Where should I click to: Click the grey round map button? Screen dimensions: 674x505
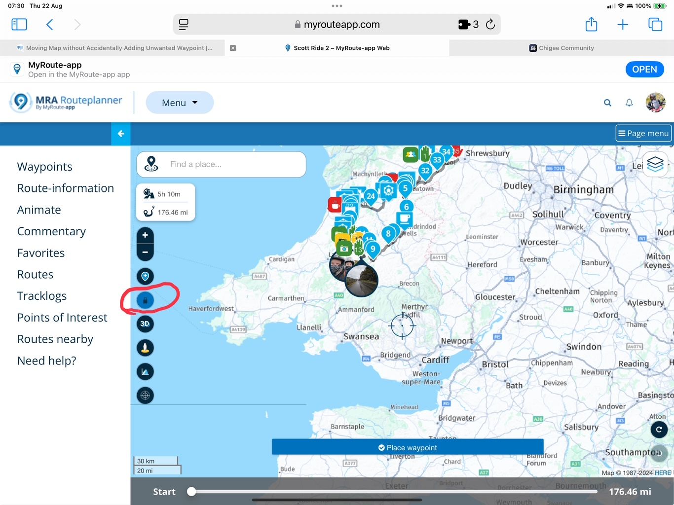(x=659, y=453)
